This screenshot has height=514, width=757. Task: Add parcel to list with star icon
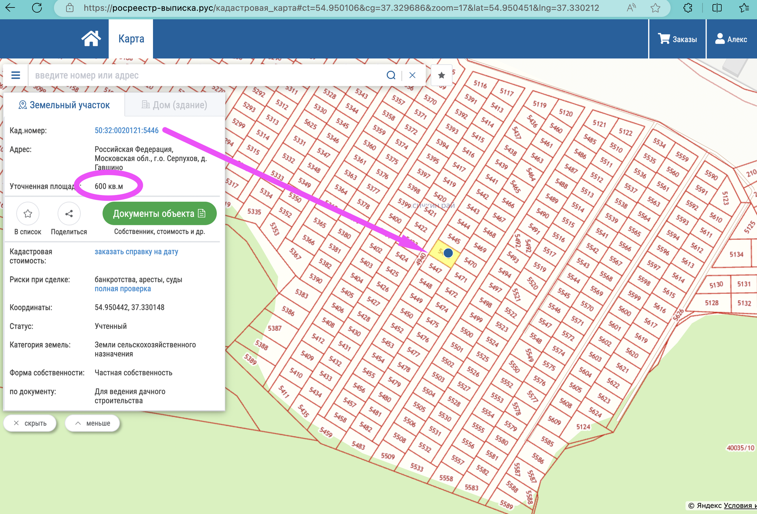[28, 214]
